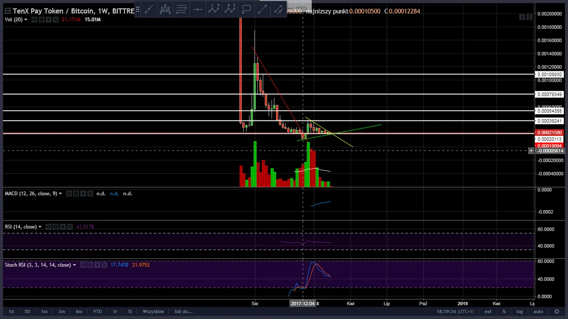Remove the RSI indicator with X
This screenshot has height=319, width=568.
pos(70,227)
